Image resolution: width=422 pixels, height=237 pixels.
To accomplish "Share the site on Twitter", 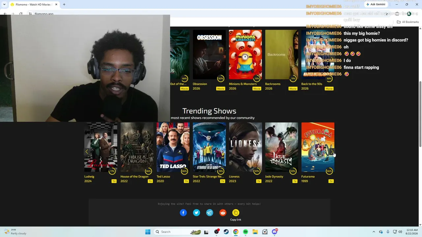I will [196, 213].
